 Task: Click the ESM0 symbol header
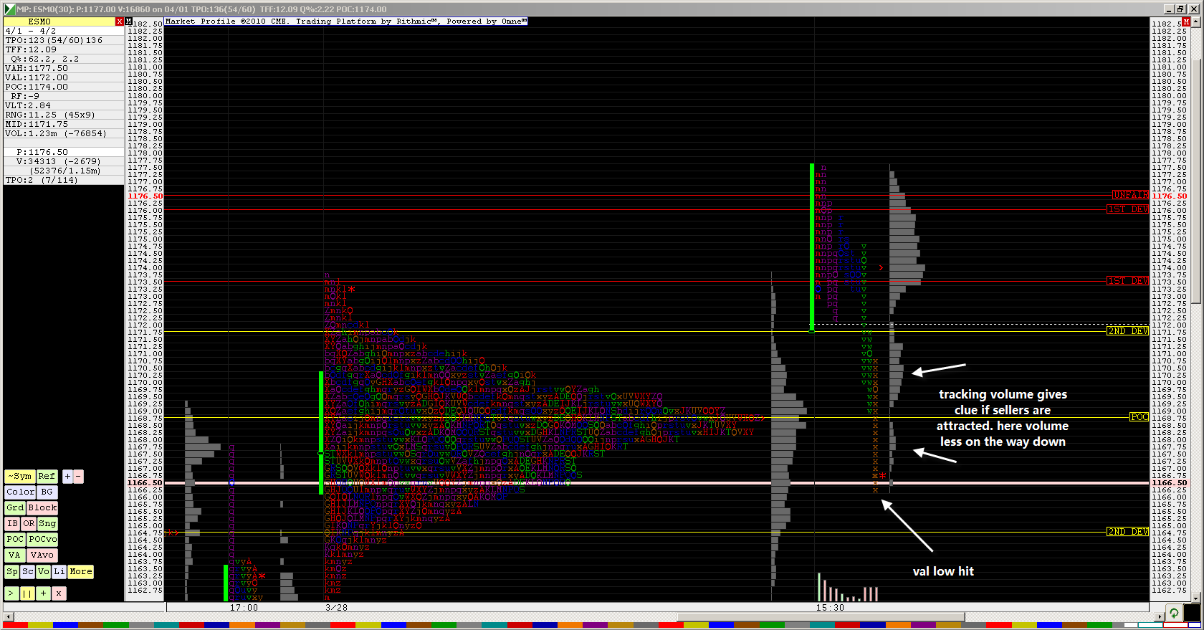(59, 22)
